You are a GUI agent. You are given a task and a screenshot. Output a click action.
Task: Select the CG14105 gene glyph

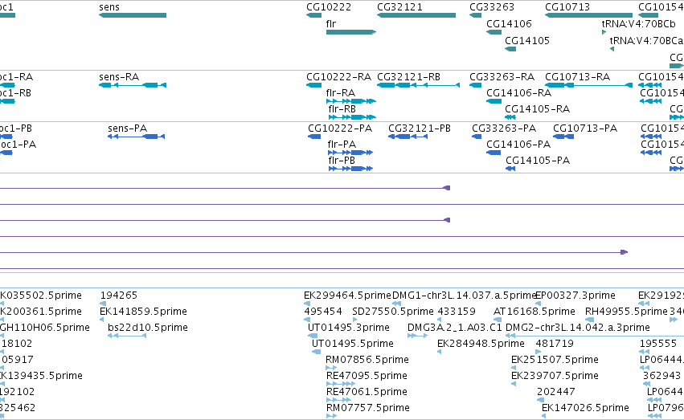[x=510, y=49]
